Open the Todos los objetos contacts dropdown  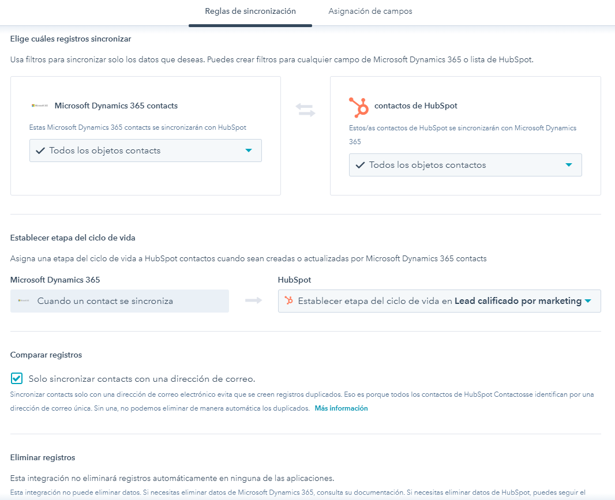pyautogui.click(x=145, y=151)
